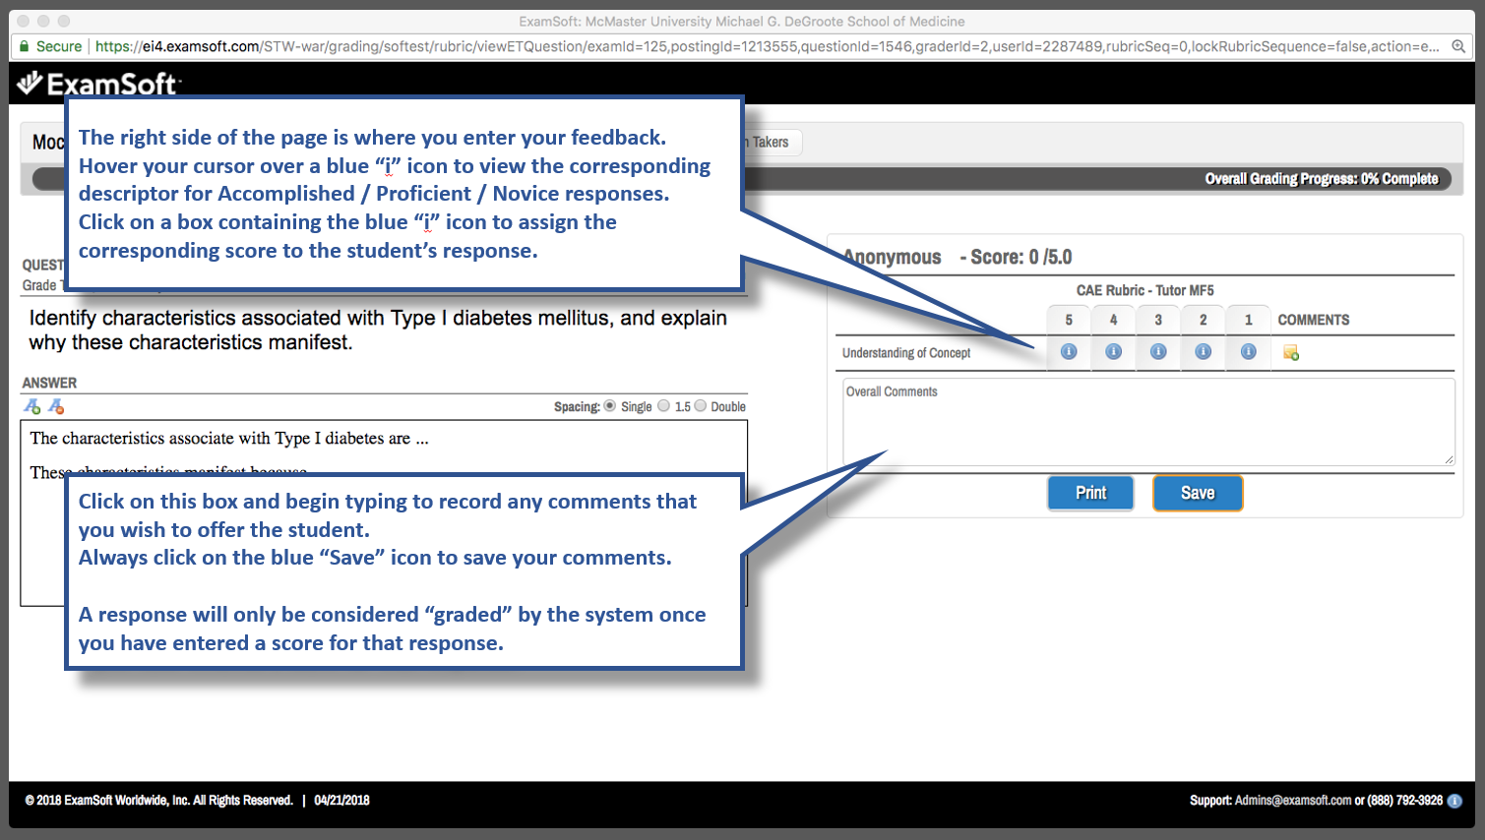Click the Admins@examsoft.com support email
The image size is (1485, 840).
(1293, 801)
